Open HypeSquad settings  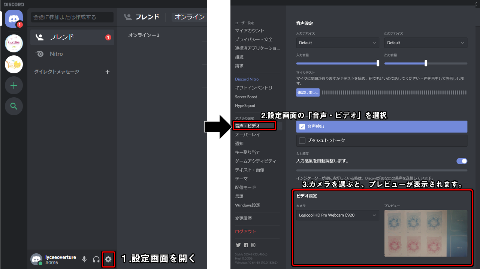[245, 106]
